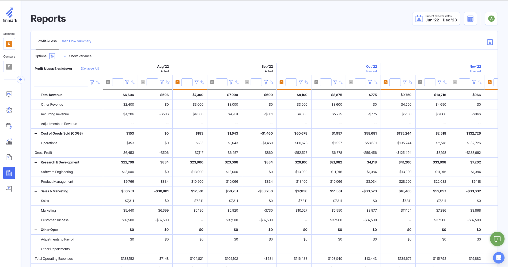Click the reports icon in sidebar
The image size is (508, 267).
(x=9, y=173)
